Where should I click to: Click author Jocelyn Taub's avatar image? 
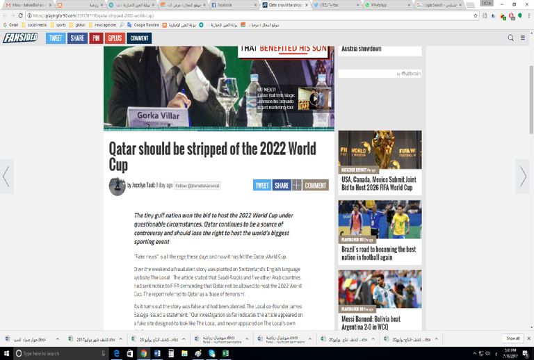click(117, 186)
